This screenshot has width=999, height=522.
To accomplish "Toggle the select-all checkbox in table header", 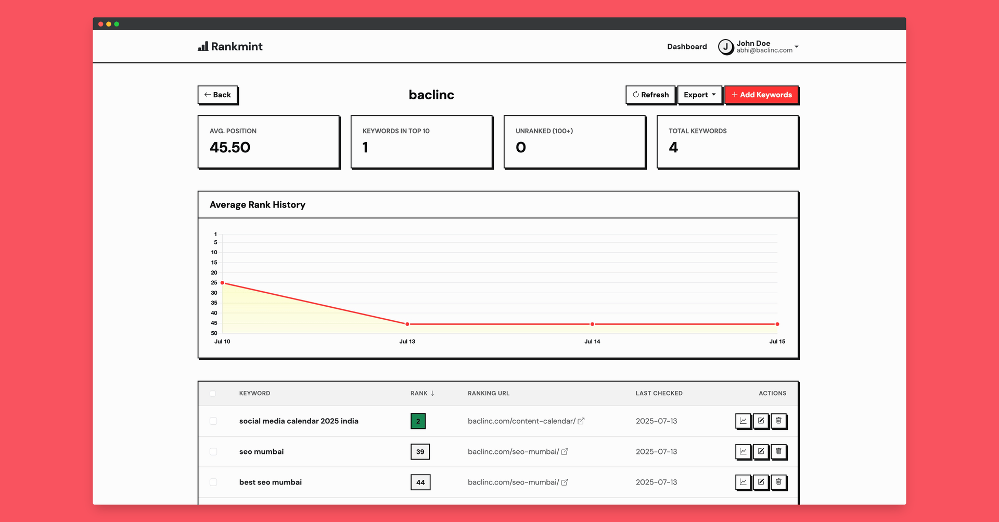I will tap(213, 394).
